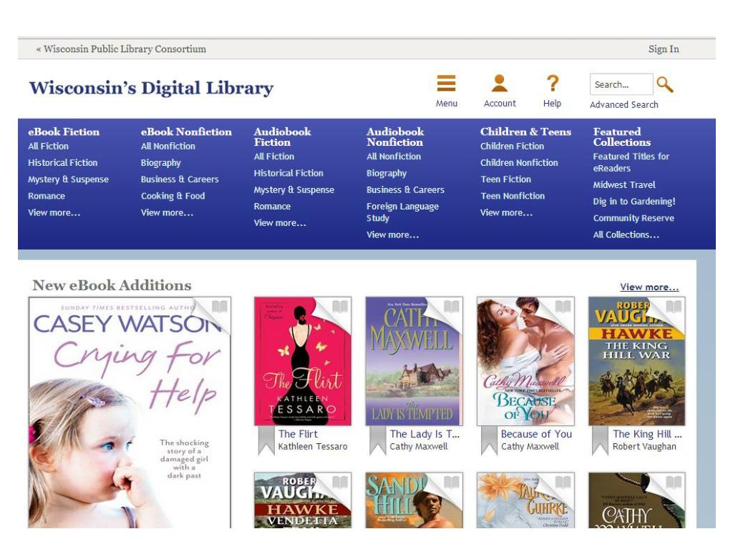The width and height of the screenshot is (733, 549).
Task: Click the ribbon bookmark under The King Hill
Action: pos(601,440)
